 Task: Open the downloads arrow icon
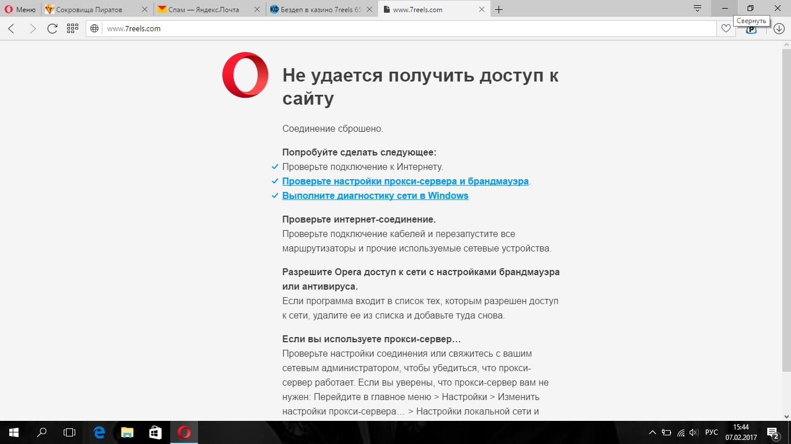coord(779,28)
